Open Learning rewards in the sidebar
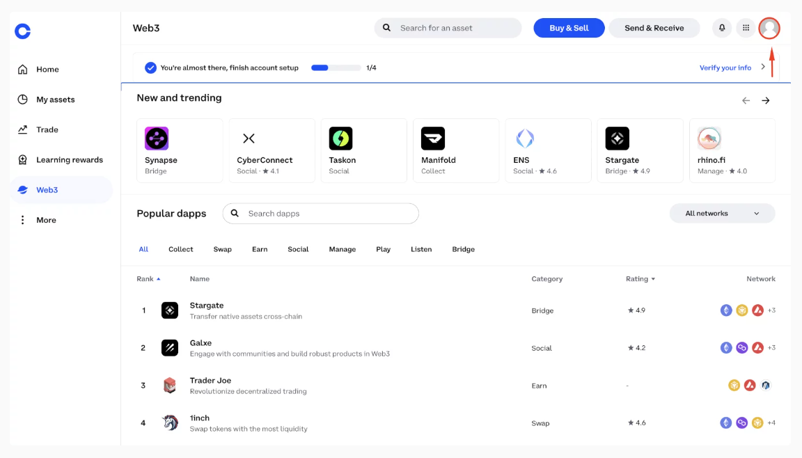 (x=61, y=159)
